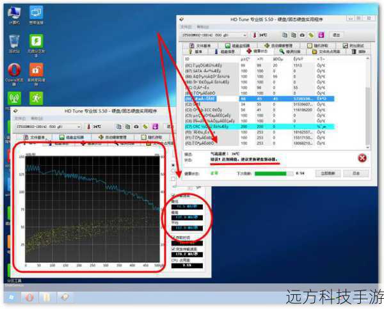Toggle the 突发传输速率 checkbox in the benchmark window
Image resolution: width=384 pixels, height=309 pixels.
click(x=173, y=249)
